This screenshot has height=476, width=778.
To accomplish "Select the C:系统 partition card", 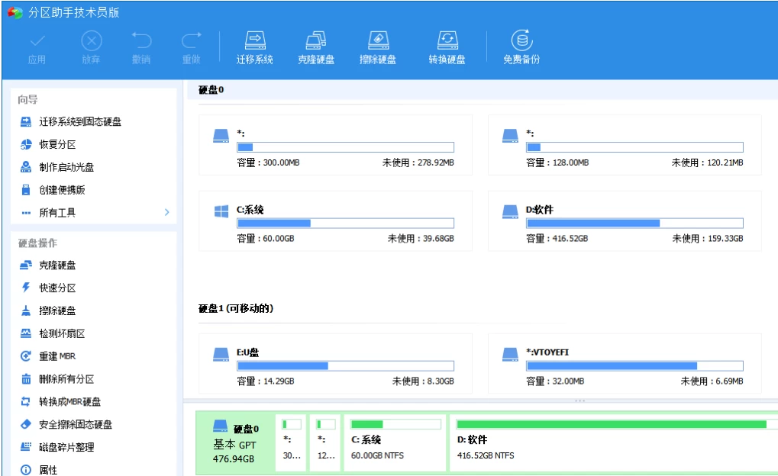I will [335, 221].
